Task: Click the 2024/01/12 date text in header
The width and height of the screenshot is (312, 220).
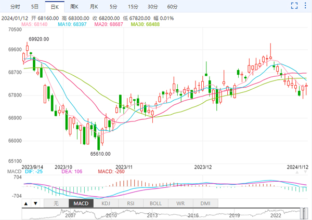Action: (x=15, y=18)
